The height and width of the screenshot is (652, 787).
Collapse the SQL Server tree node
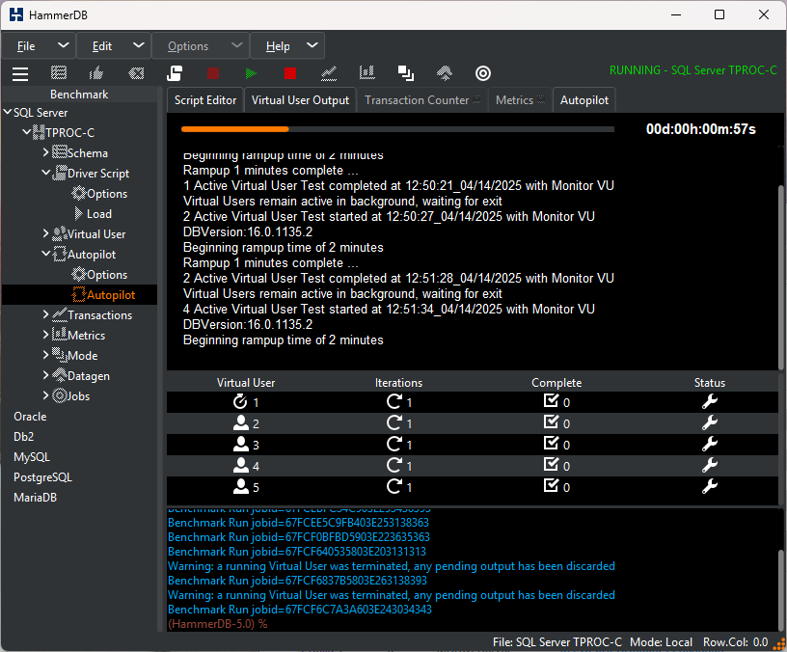(8, 112)
